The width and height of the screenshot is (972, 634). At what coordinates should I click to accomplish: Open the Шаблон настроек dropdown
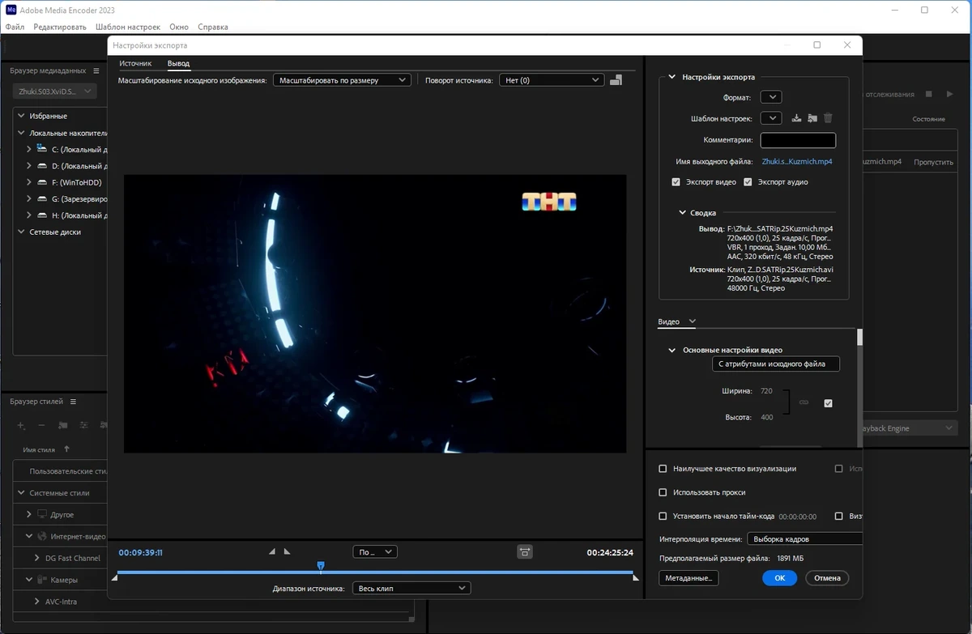click(x=769, y=118)
